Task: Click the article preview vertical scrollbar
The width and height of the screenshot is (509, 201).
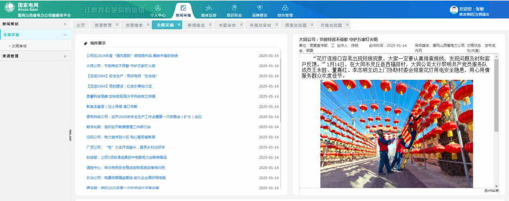Action: 496,96
